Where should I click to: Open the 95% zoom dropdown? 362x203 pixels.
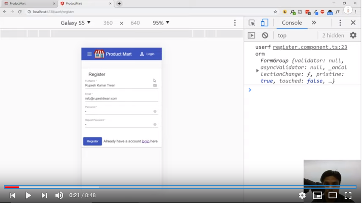(x=161, y=23)
